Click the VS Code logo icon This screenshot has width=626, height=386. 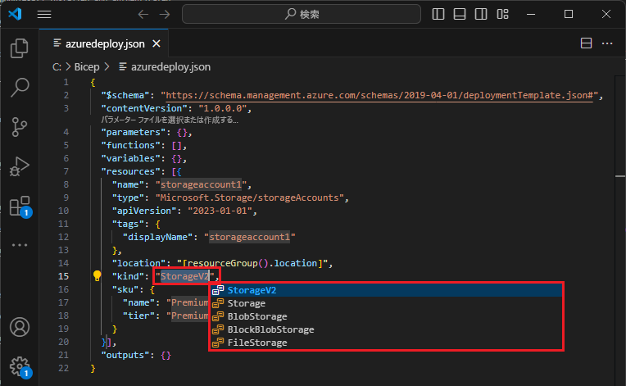[x=16, y=15]
